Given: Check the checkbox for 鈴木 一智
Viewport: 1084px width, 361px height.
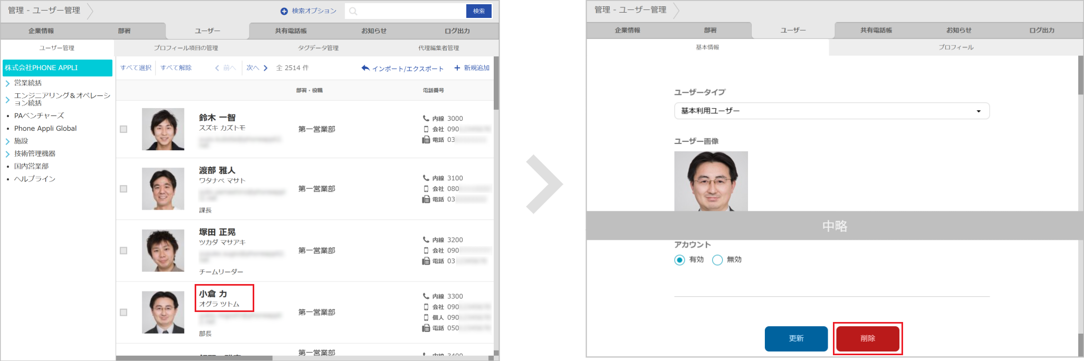Looking at the screenshot, I should tap(123, 129).
